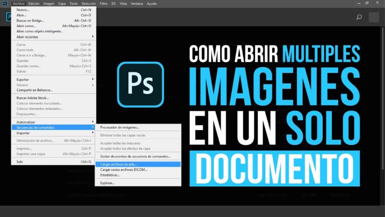This screenshot has height=217, width=385.
Task: Open the Filtro menu
Action: click(103, 4)
